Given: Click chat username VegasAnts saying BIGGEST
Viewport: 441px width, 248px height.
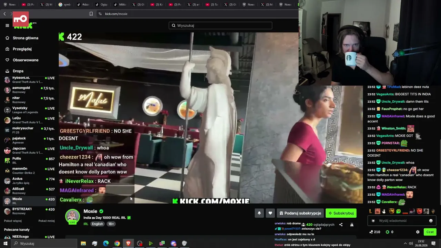Looking at the screenshot, I should click(x=385, y=94).
